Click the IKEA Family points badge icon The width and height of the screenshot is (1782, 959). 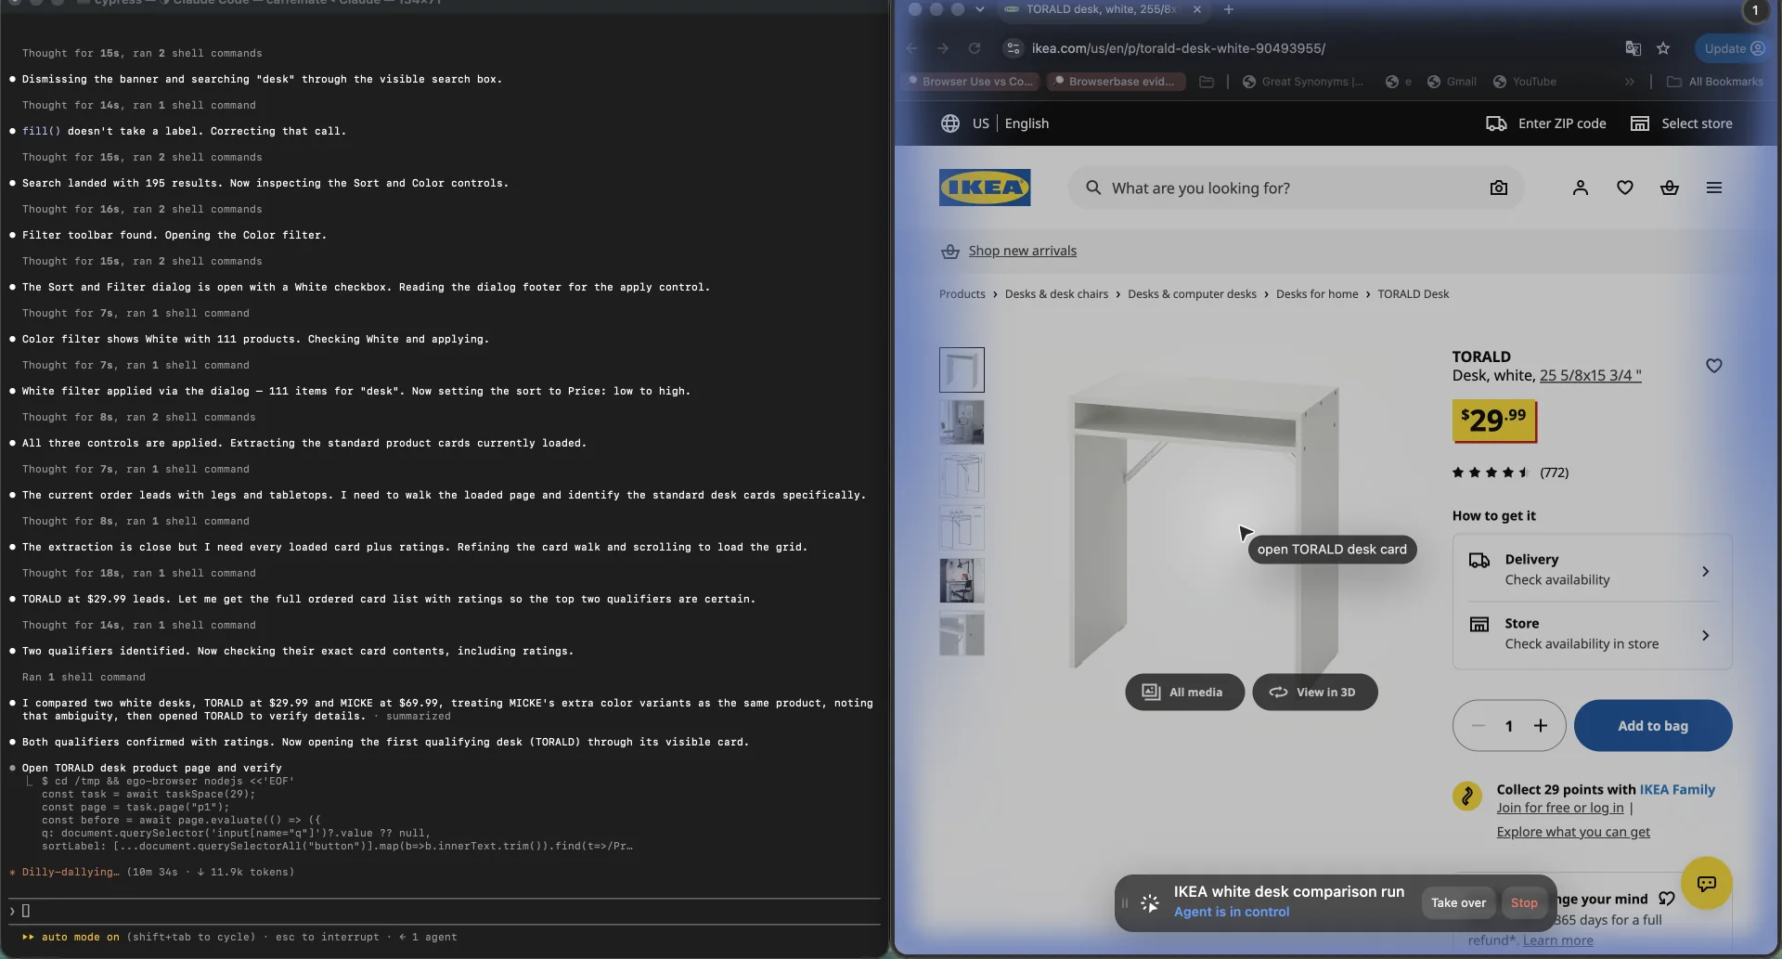click(x=1467, y=797)
